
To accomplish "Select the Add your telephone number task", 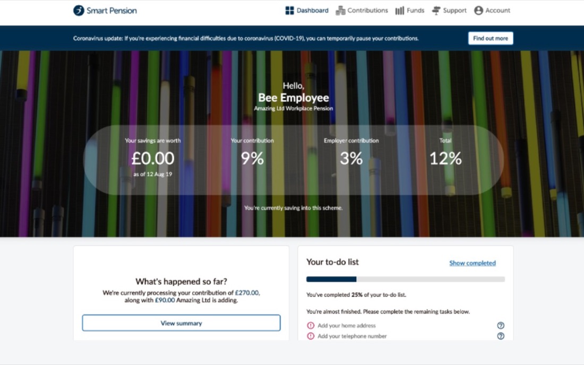I will pyautogui.click(x=352, y=336).
